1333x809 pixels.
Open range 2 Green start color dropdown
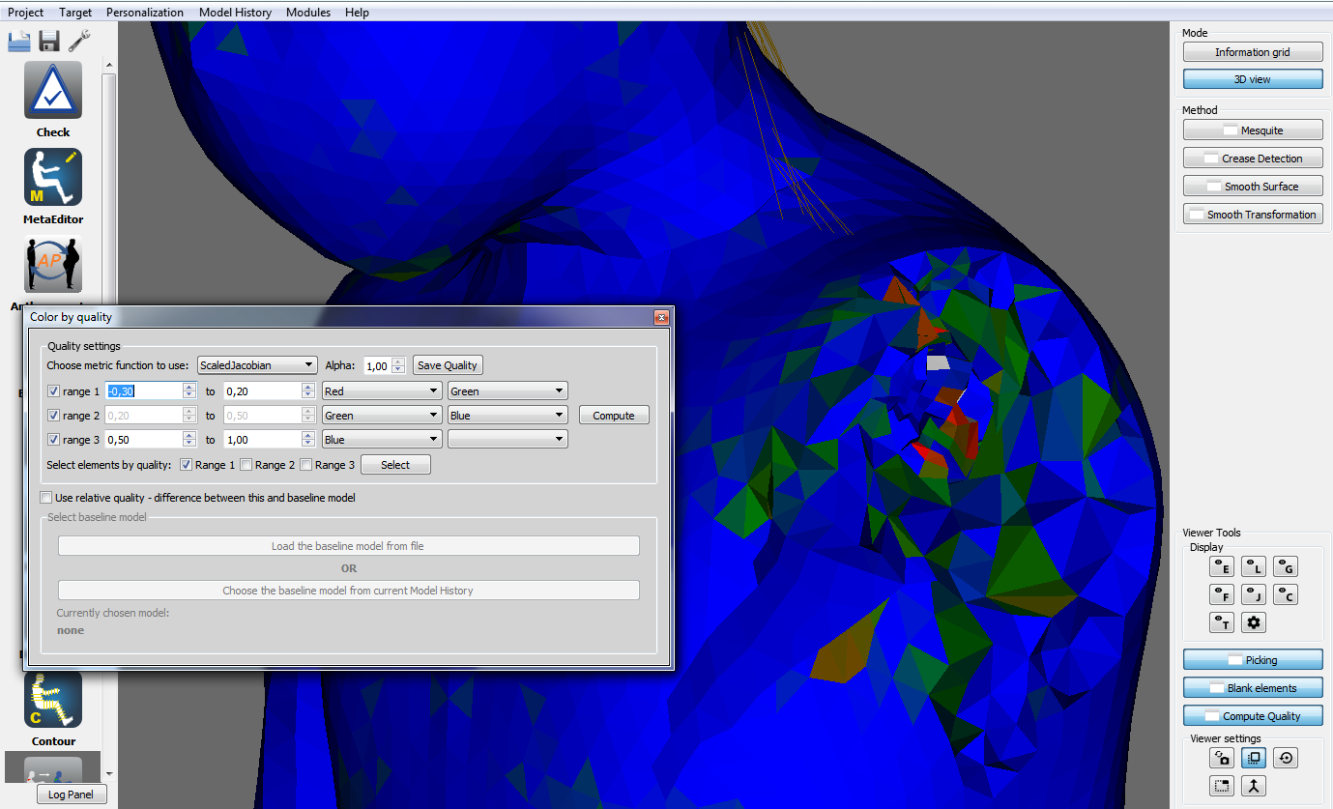click(x=382, y=416)
